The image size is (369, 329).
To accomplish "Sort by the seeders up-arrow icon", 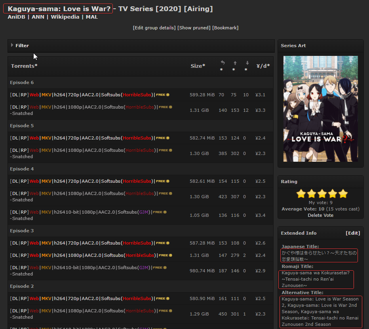I will click(235, 63).
